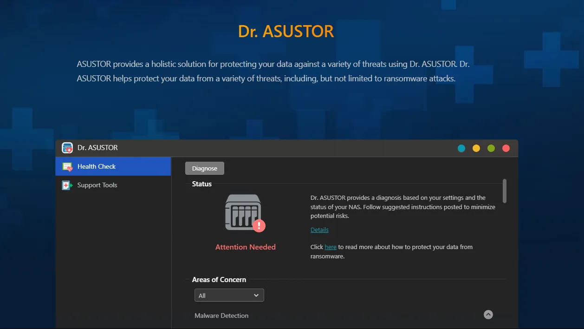
Task: Click the green maximize window button
Action: (491, 148)
